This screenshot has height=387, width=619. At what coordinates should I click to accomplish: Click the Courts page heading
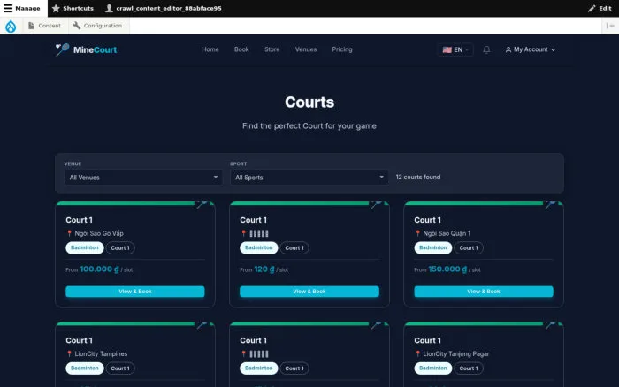[309, 102]
